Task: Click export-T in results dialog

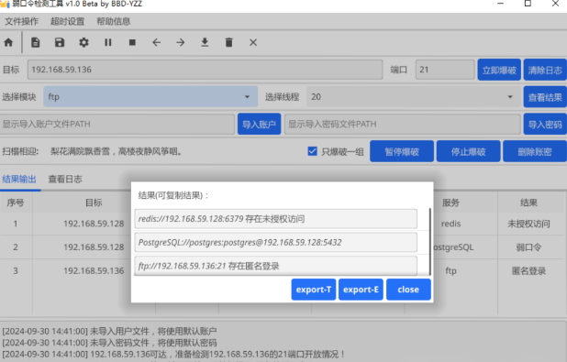Action: point(314,290)
